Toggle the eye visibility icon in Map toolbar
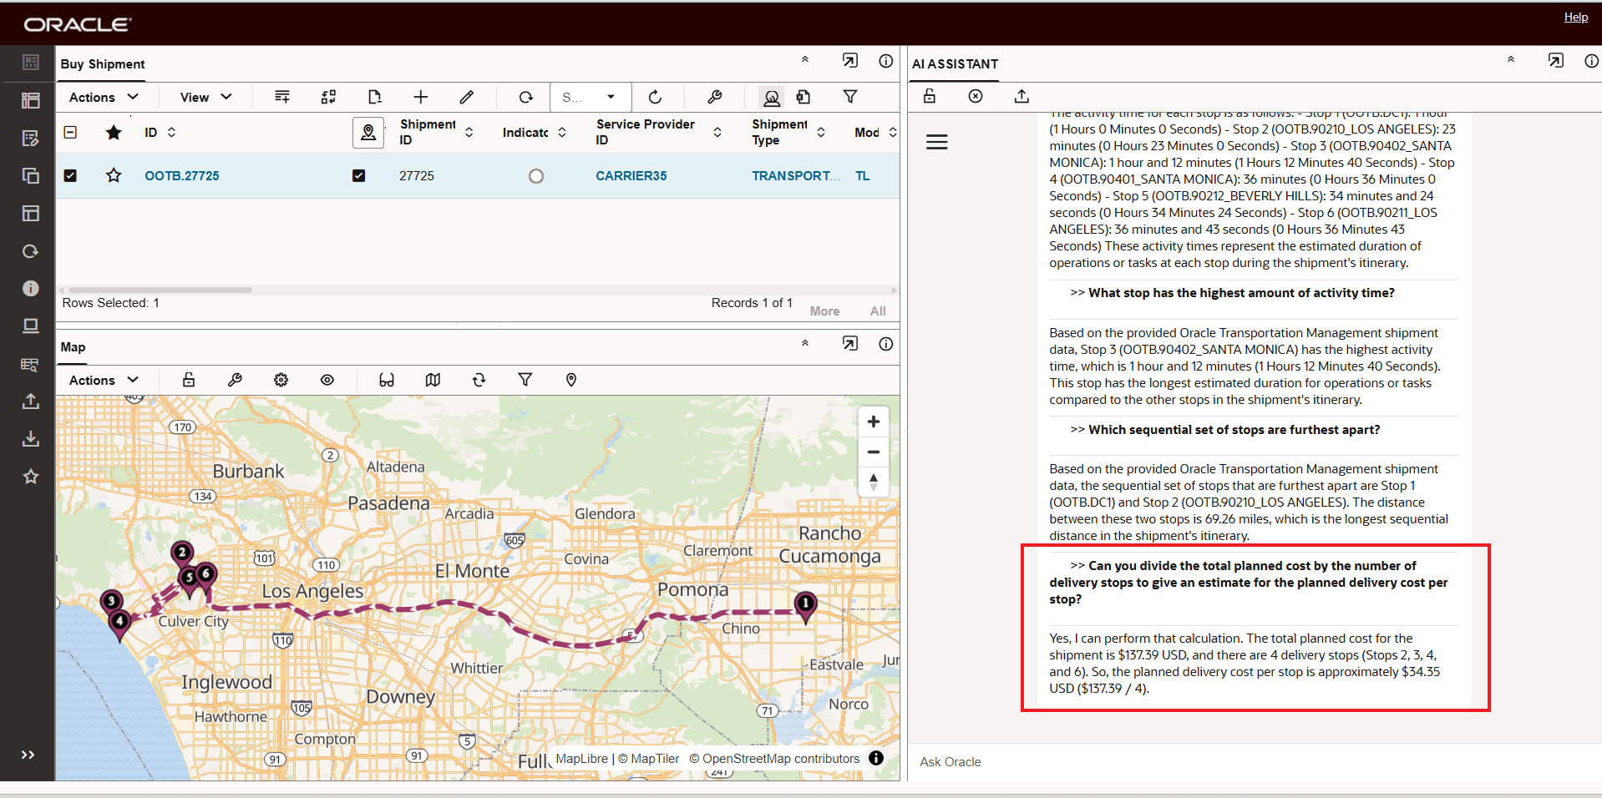 click(x=327, y=380)
